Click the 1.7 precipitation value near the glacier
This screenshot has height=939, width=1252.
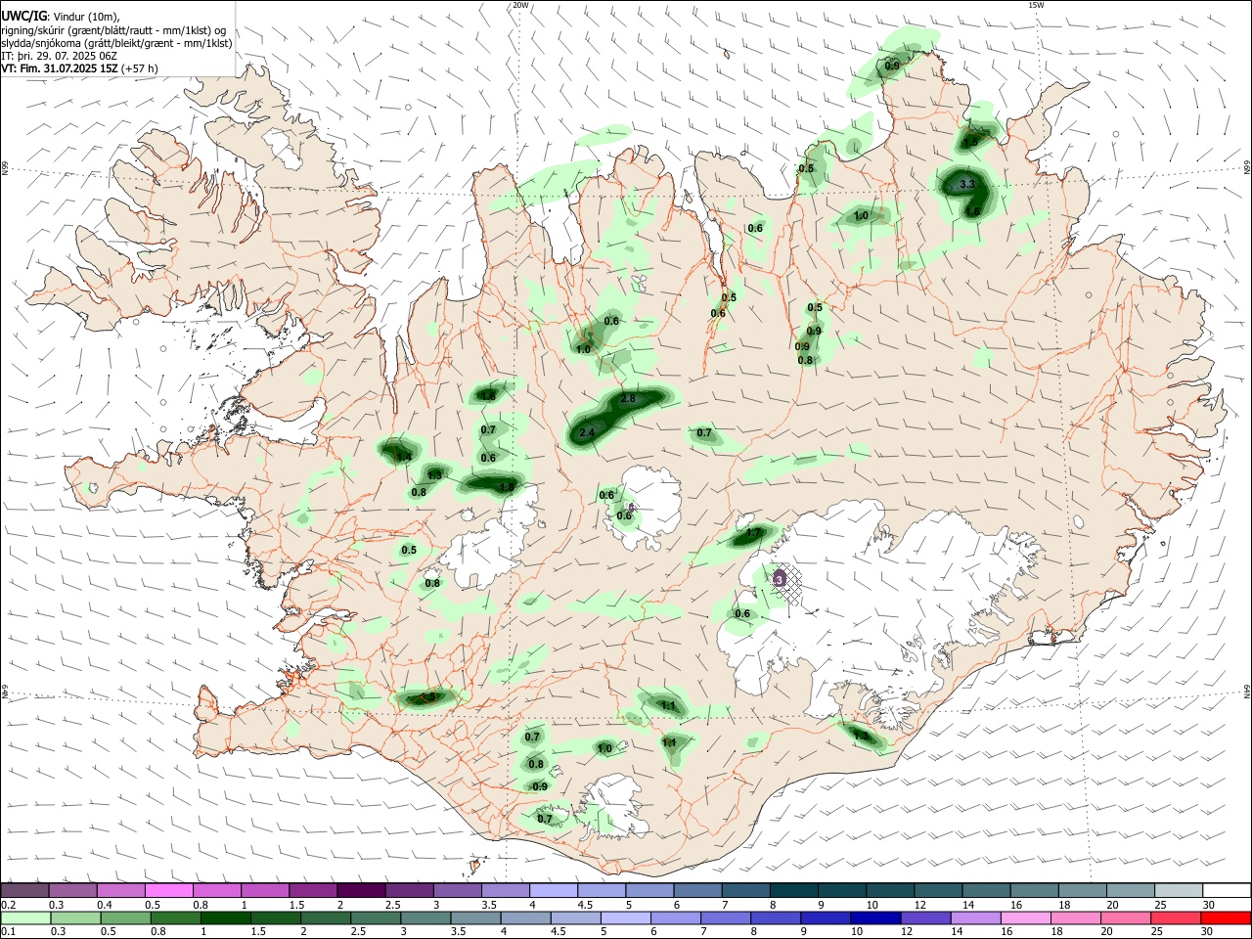753,534
